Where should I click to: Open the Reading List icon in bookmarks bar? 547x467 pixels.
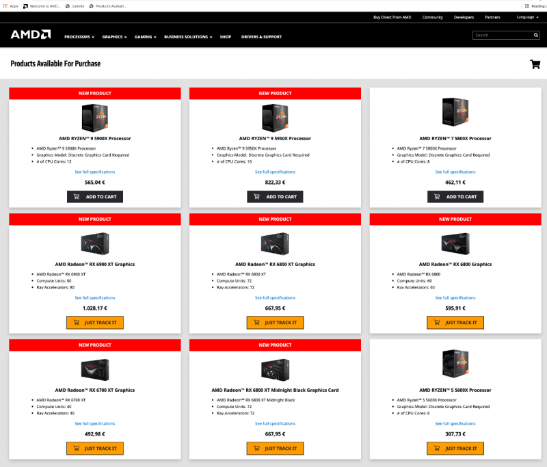pyautogui.click(x=526, y=6)
